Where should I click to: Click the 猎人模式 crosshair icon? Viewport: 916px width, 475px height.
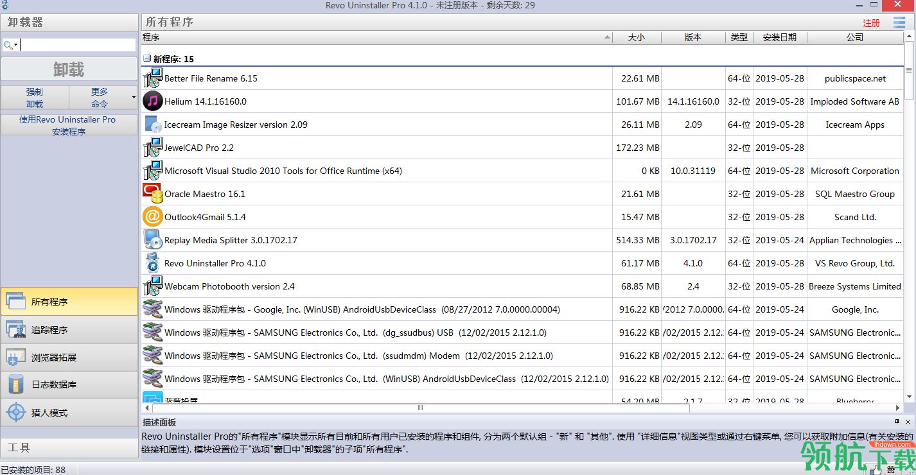tap(15, 412)
